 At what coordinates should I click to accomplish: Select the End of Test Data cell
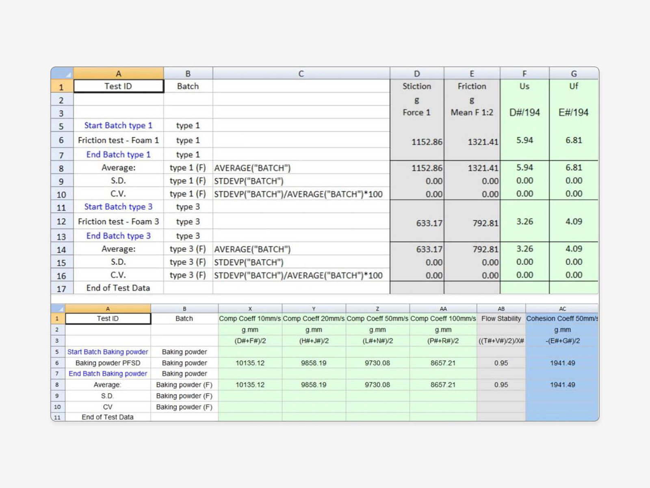(118, 288)
